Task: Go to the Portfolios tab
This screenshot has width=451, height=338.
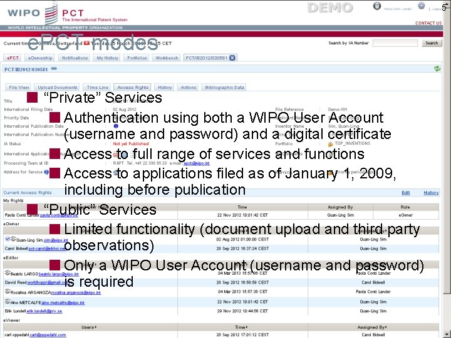Action: pos(137,58)
